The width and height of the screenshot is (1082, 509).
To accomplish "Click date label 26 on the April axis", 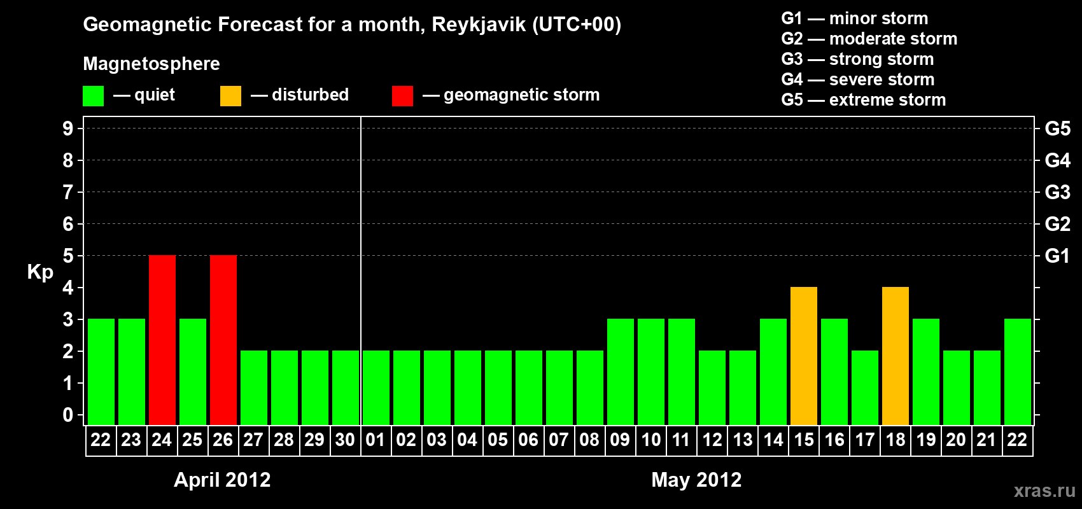I will click(x=223, y=440).
